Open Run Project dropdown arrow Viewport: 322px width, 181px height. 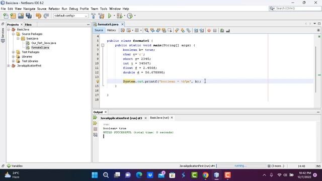(114, 16)
